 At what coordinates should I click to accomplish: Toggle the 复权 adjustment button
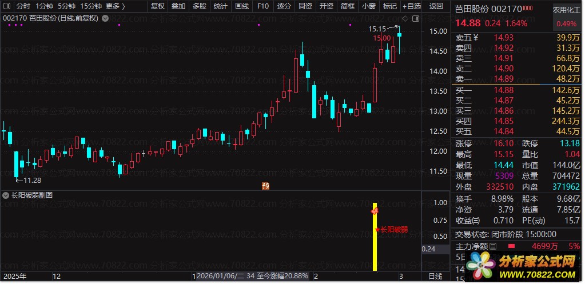[157, 6]
